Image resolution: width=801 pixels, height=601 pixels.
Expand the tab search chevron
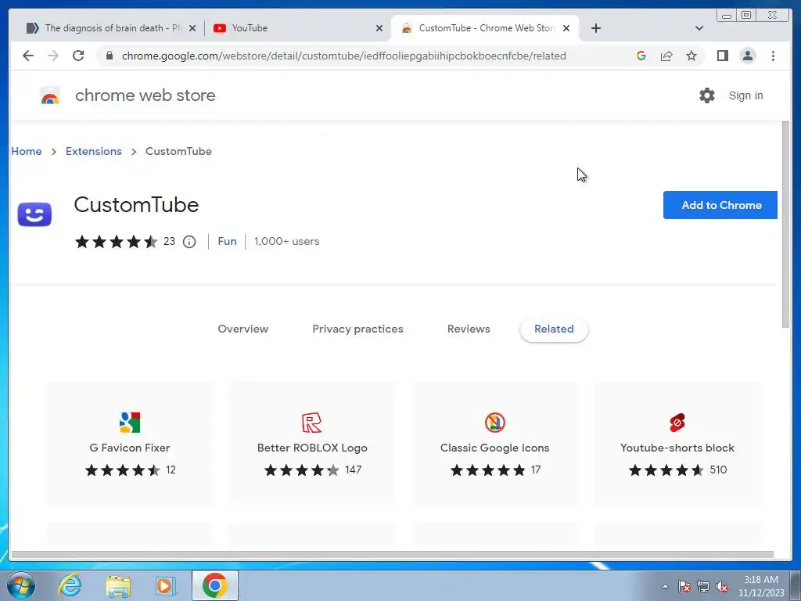[699, 28]
